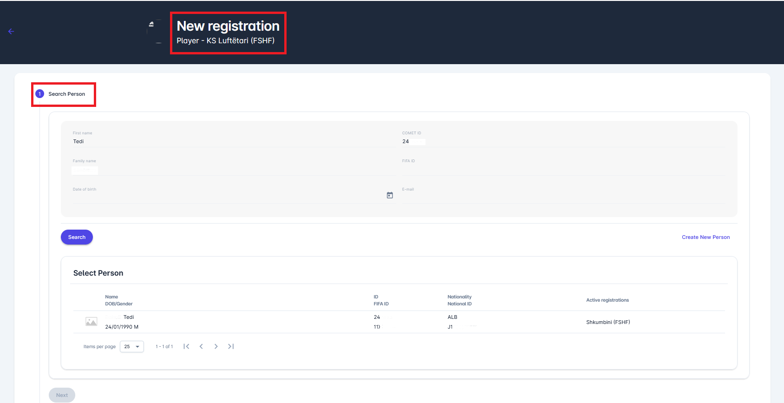The height and width of the screenshot is (403, 784).
Task: Open the date of birth calendar picker
Action: point(390,195)
